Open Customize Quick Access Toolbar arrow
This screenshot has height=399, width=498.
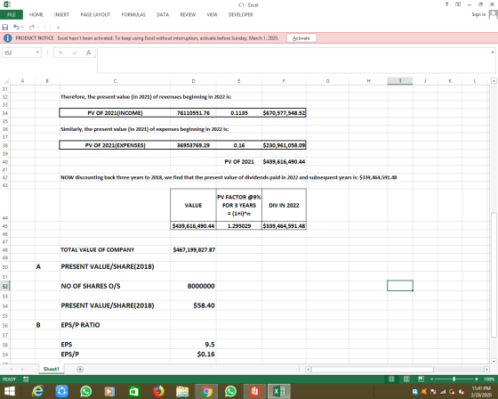(x=58, y=28)
